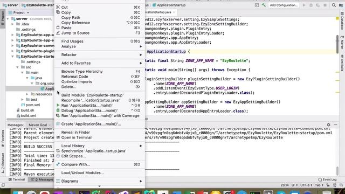The width and height of the screenshot is (345, 194).
Task: Select Optimize Imports menu entry
Action: [x=99, y=81]
